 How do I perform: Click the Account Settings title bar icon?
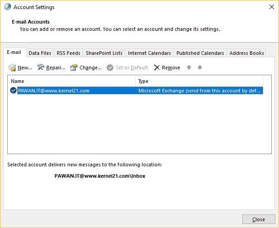tap(7, 7)
